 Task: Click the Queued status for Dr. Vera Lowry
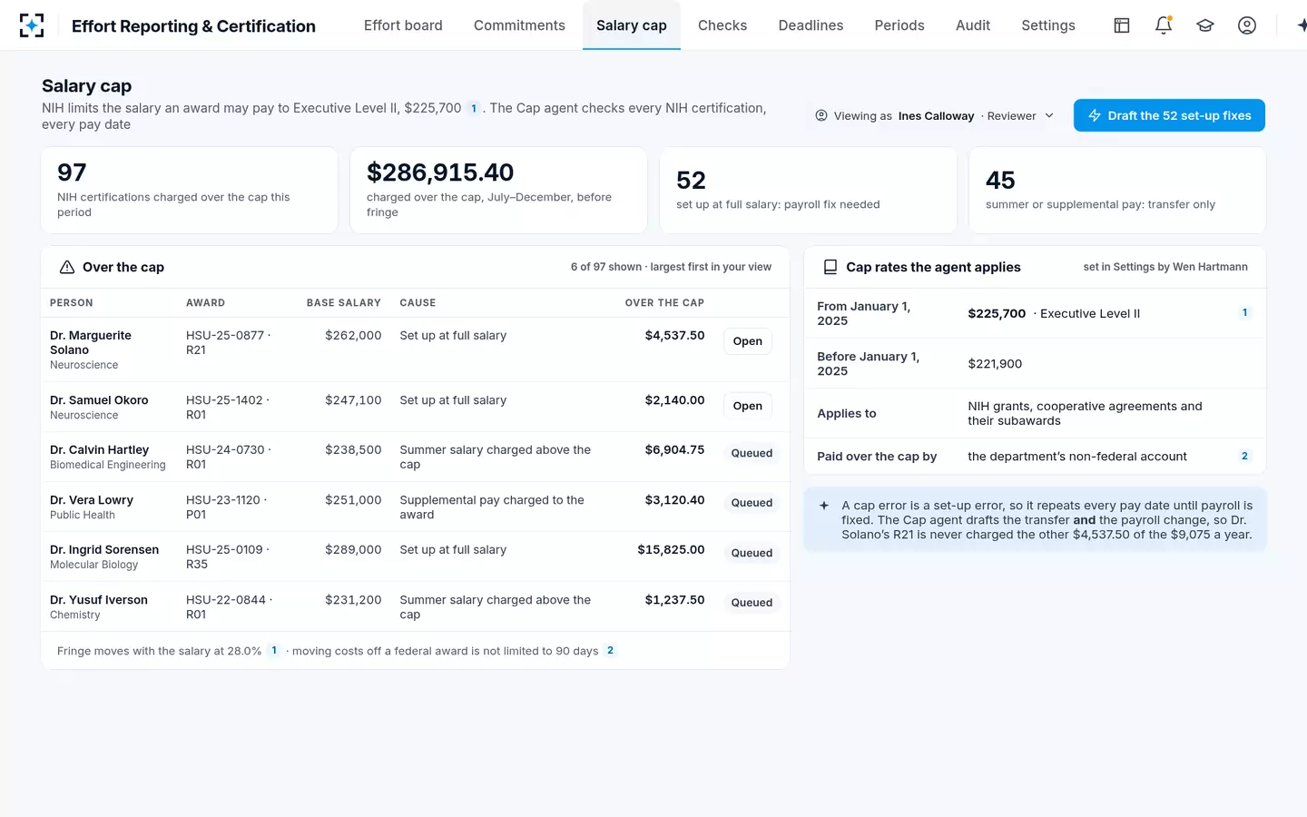(x=752, y=503)
